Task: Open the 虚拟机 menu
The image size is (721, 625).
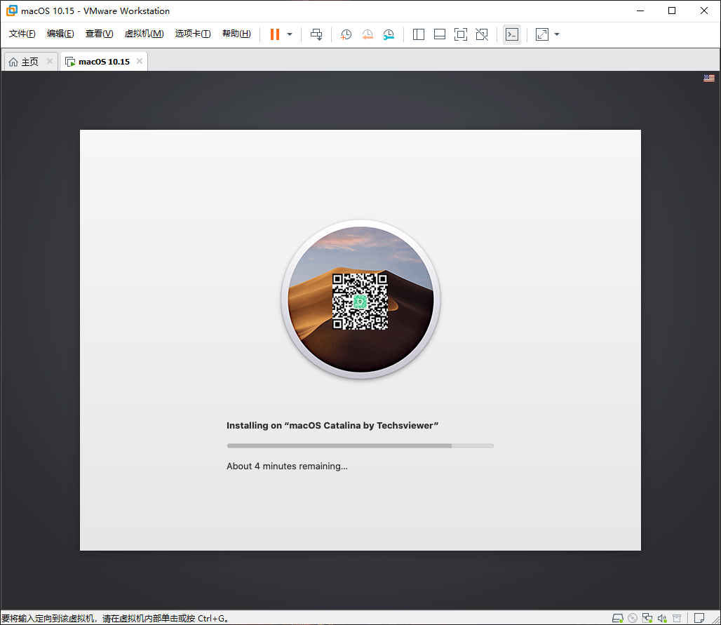Action: click(144, 33)
